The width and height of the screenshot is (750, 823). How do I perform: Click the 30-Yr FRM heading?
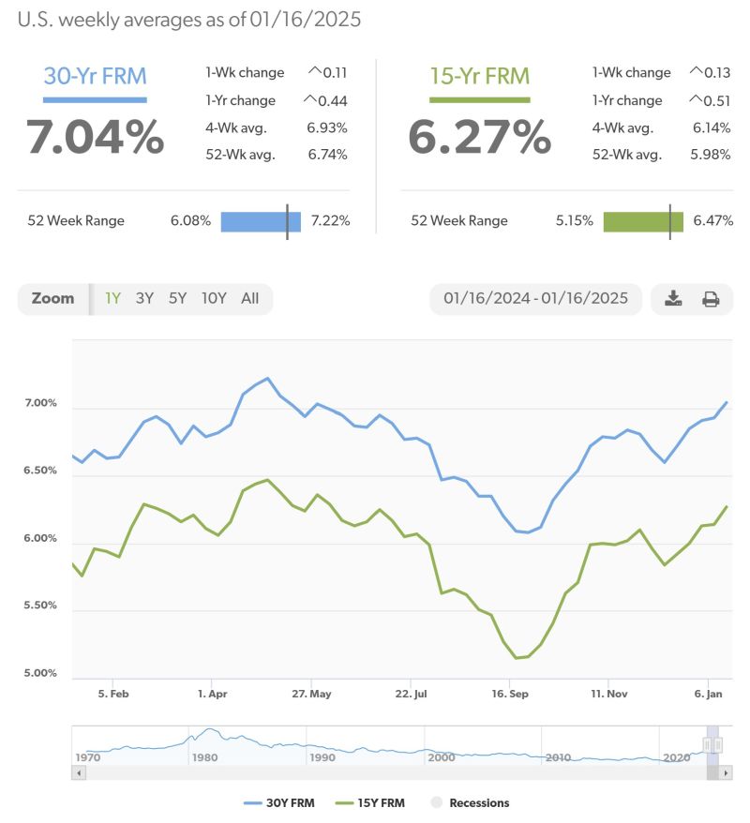[x=95, y=77]
